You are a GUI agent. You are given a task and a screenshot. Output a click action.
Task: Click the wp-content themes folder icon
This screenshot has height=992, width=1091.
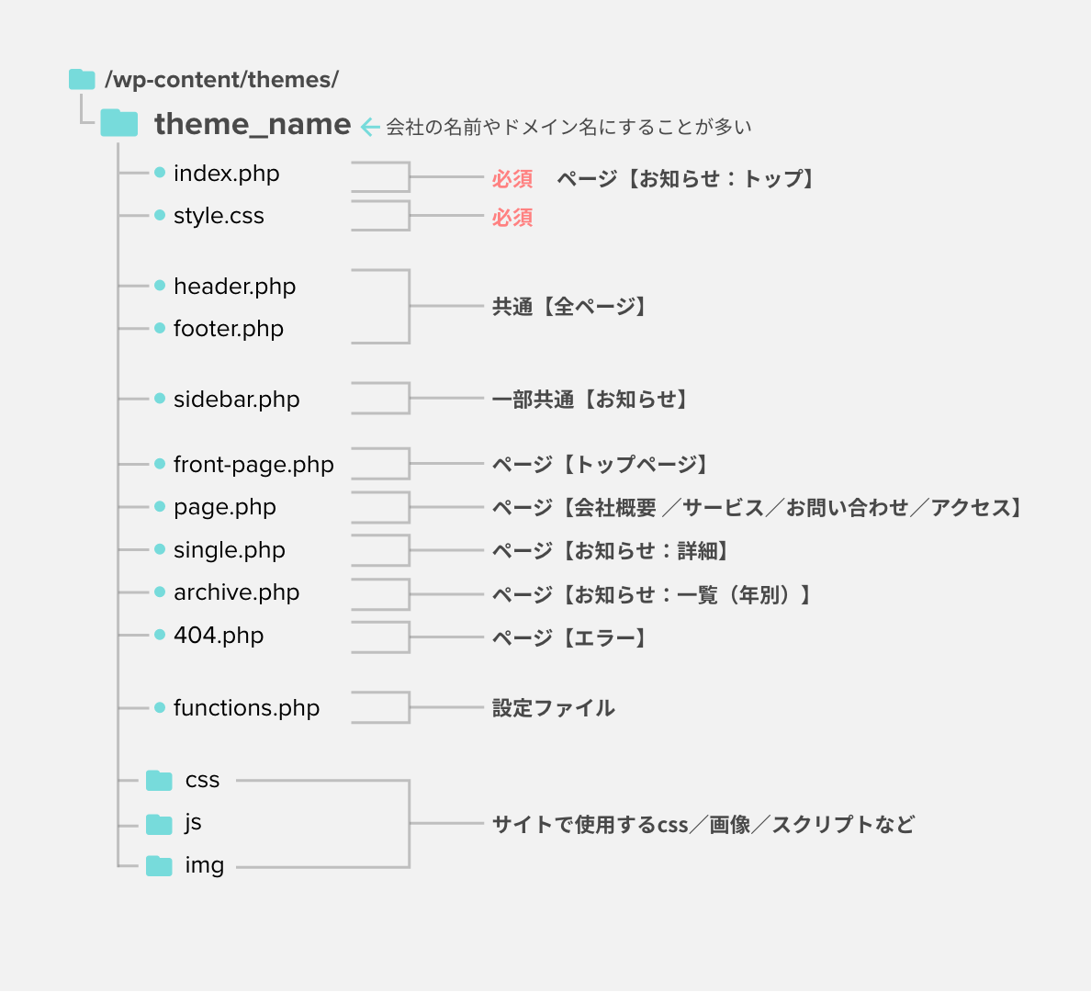point(82,80)
